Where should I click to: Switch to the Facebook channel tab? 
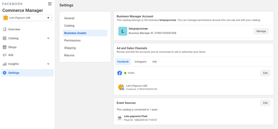click(x=123, y=62)
